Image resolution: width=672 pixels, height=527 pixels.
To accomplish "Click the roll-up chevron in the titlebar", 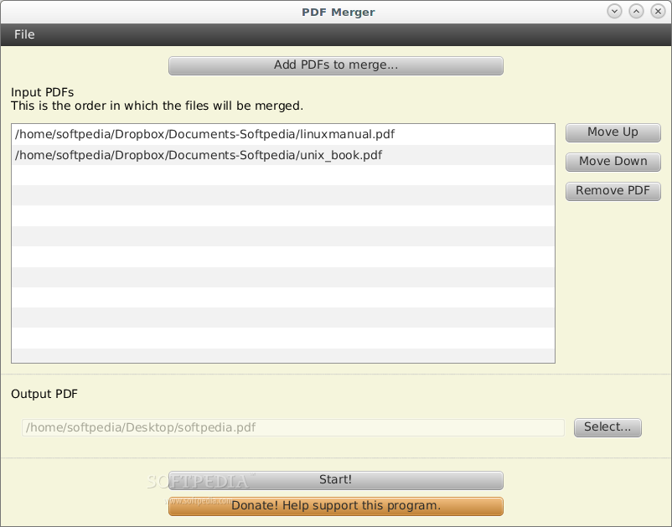I will point(614,11).
